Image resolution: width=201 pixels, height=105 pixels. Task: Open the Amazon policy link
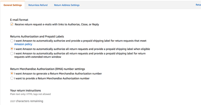click(x=23, y=44)
